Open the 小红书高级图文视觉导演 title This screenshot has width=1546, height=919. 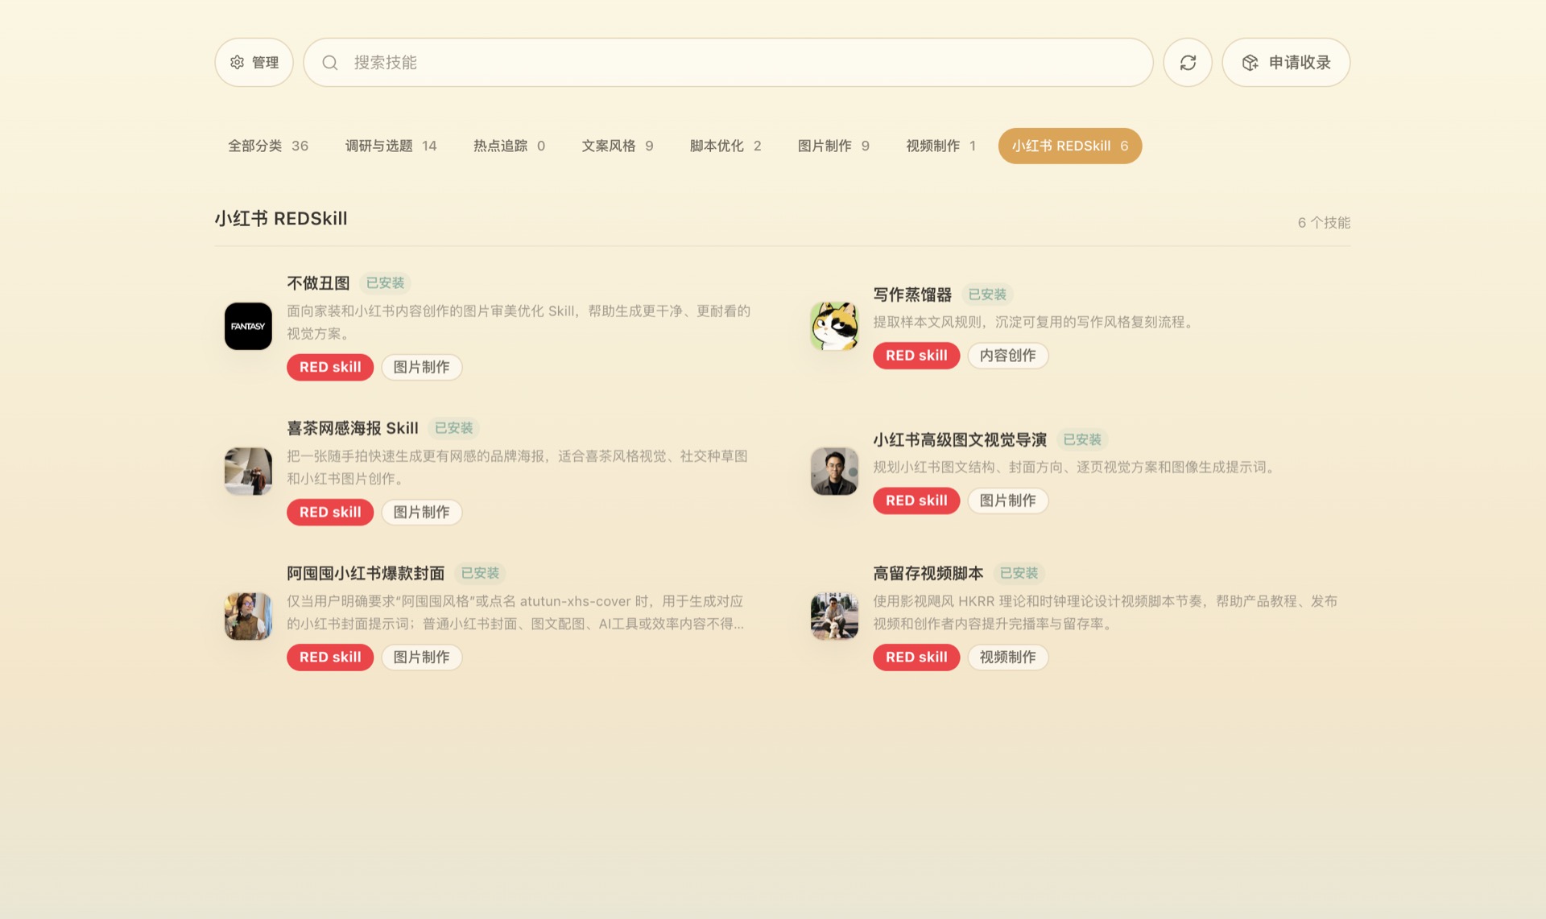coord(960,439)
